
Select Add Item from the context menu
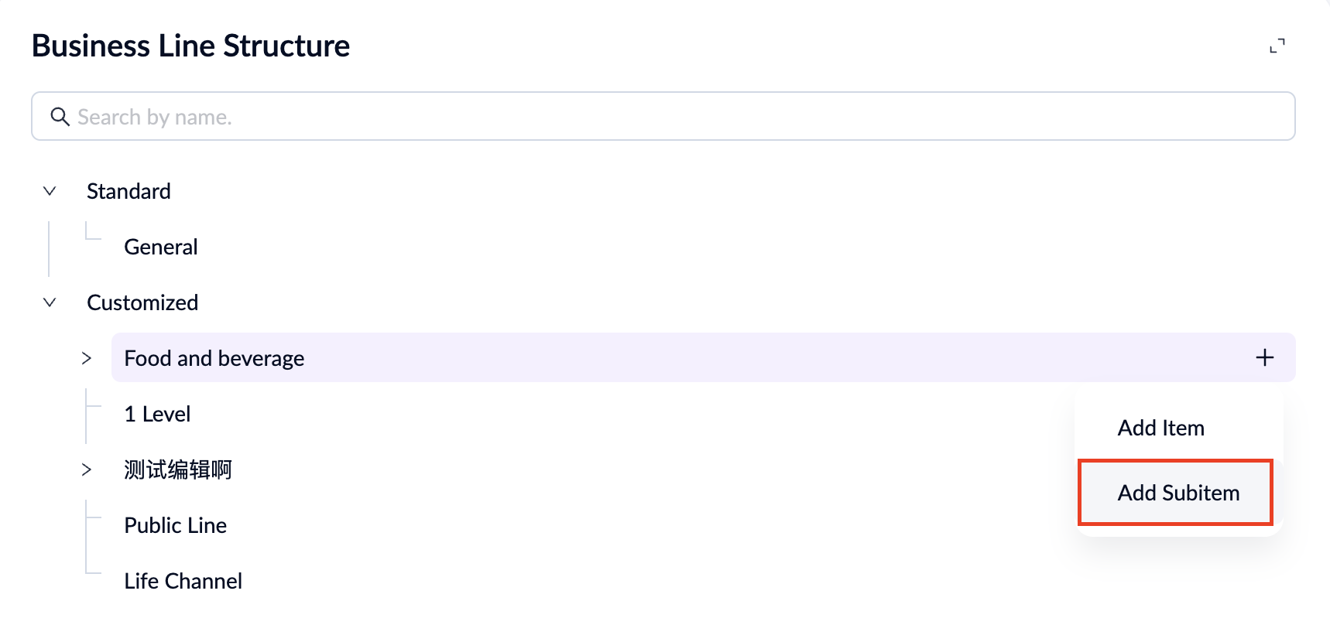click(x=1160, y=427)
